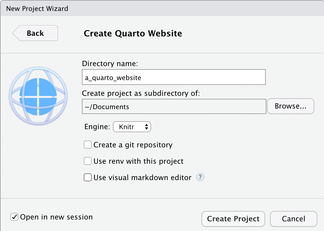The width and height of the screenshot is (324, 231).
Task: Click the "Use renv with this project" label text
Action: pos(138,161)
